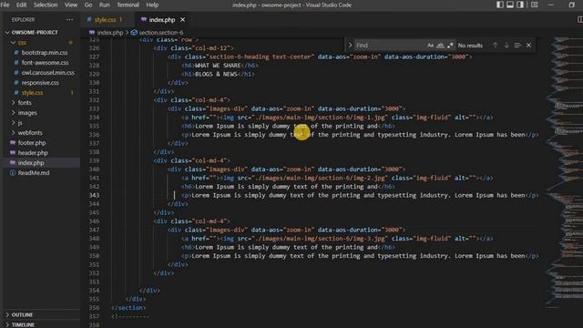This screenshot has width=583, height=328.
Task: Expand the images folder
Action: pos(27,113)
